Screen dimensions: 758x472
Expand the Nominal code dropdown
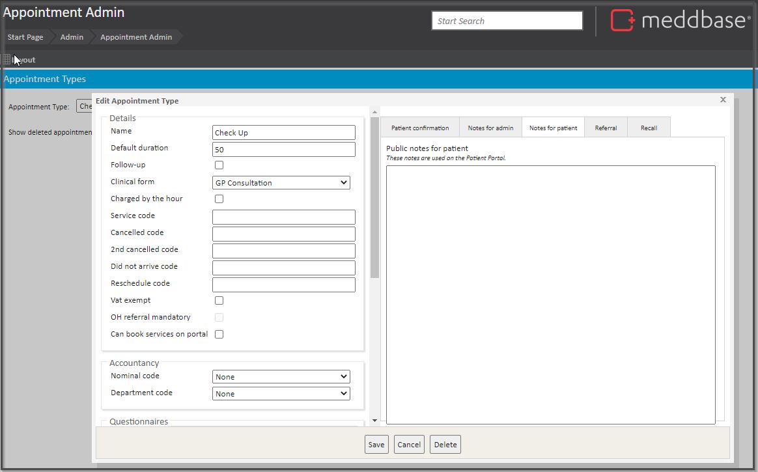(x=281, y=377)
